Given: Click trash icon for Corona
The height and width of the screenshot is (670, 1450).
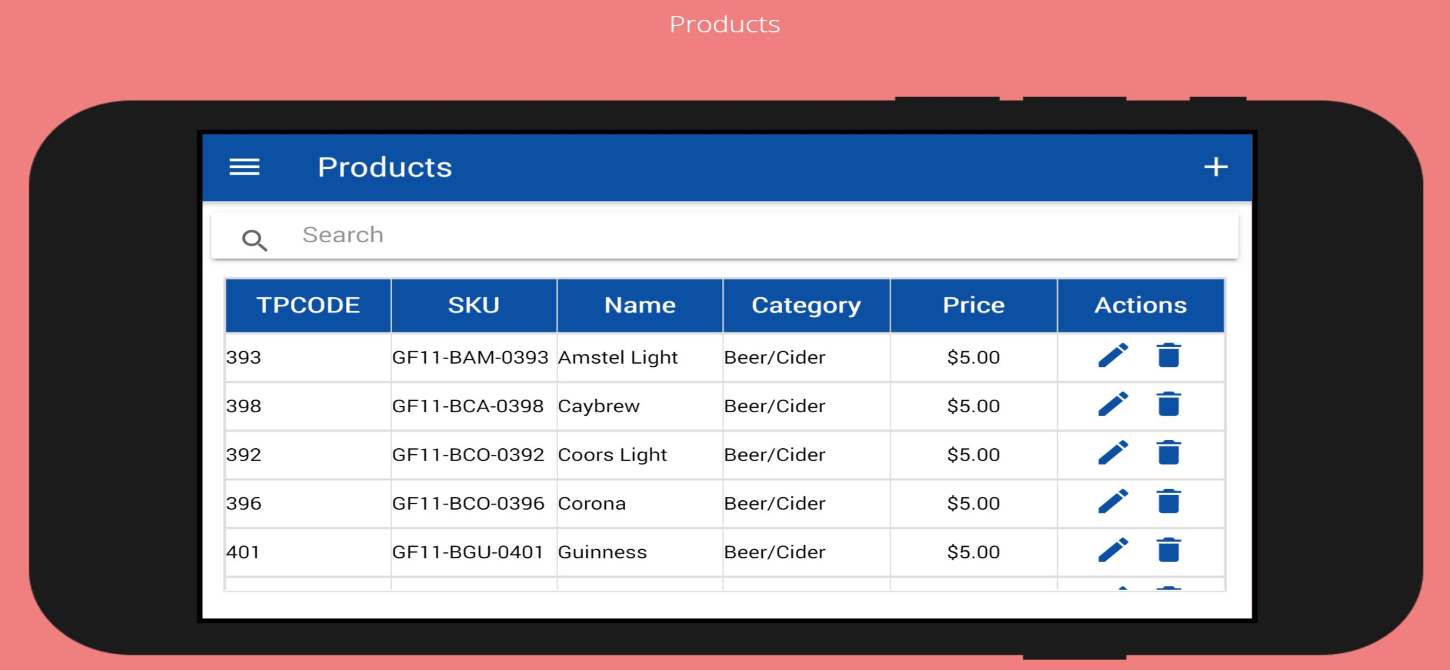Looking at the screenshot, I should 1168,502.
